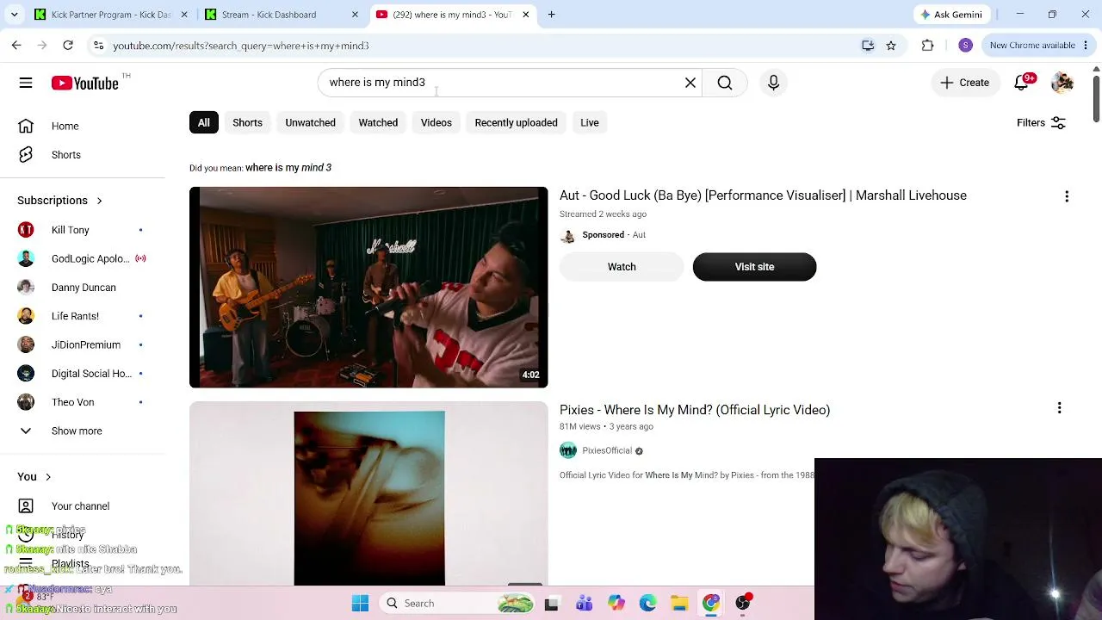Open the YouTube account avatar menu
The width and height of the screenshot is (1102, 620).
point(1062,83)
